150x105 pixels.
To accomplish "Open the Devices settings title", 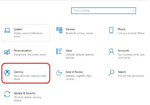I will tap(70, 29).
